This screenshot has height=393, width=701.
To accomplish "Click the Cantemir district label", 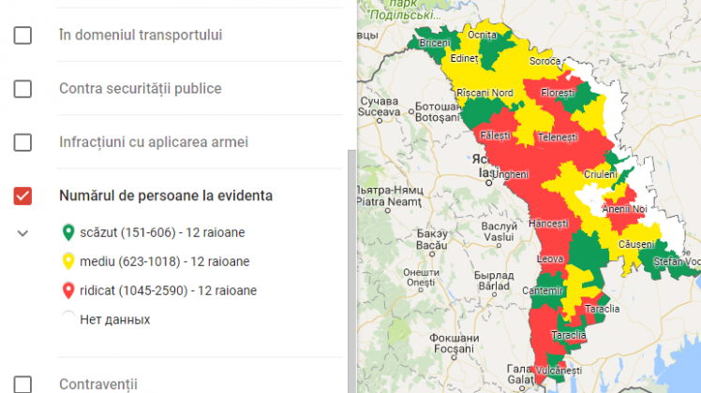I will pos(543,291).
